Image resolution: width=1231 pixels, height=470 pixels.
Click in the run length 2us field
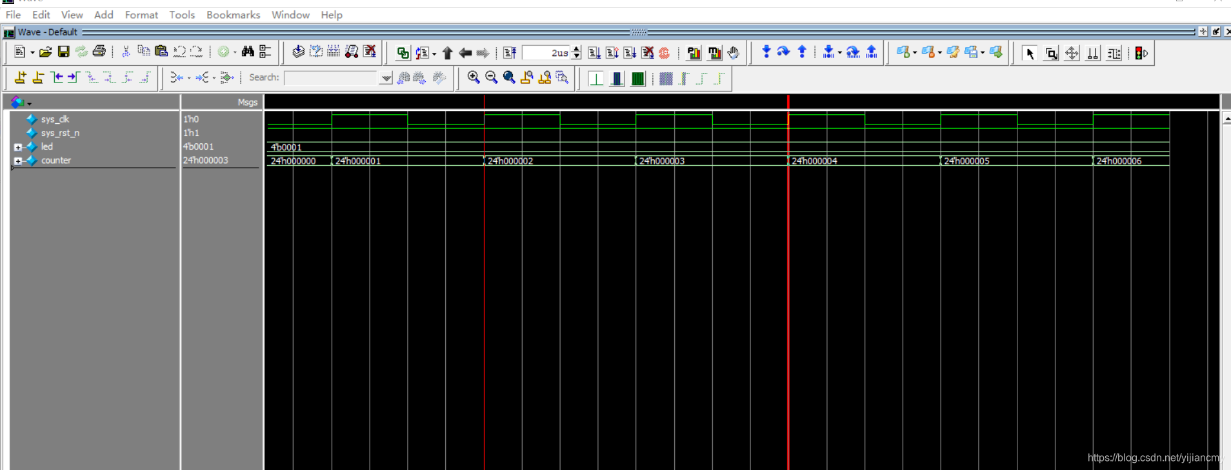pyautogui.click(x=546, y=53)
